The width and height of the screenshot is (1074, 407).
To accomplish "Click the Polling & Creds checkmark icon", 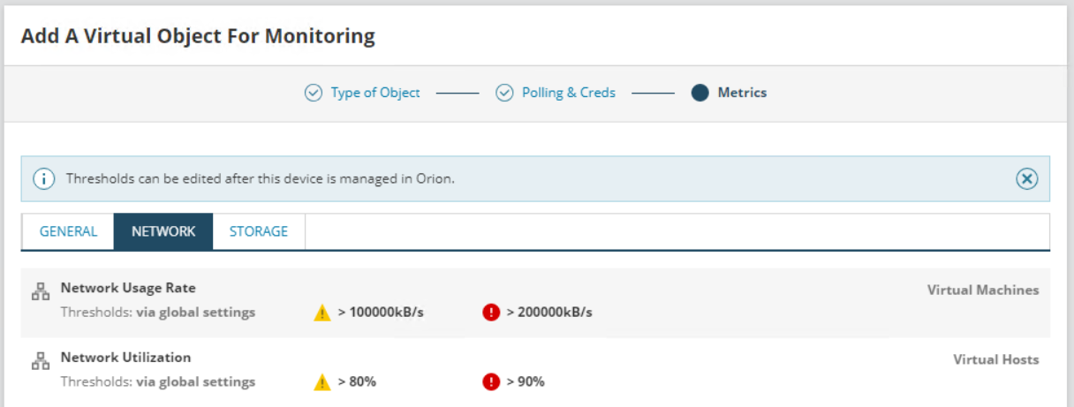I will coord(504,93).
